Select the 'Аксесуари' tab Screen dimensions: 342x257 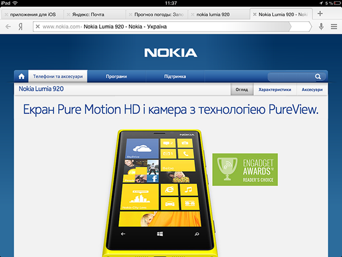click(x=312, y=90)
